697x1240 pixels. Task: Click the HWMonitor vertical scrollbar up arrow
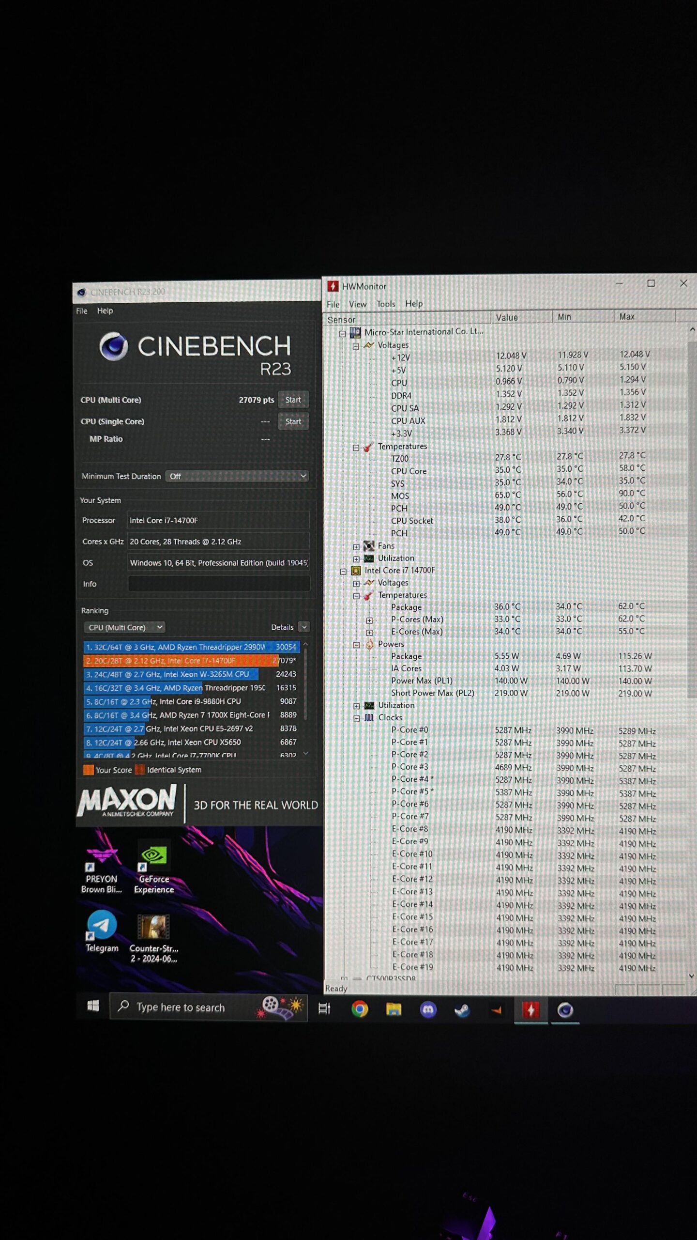tap(692, 330)
